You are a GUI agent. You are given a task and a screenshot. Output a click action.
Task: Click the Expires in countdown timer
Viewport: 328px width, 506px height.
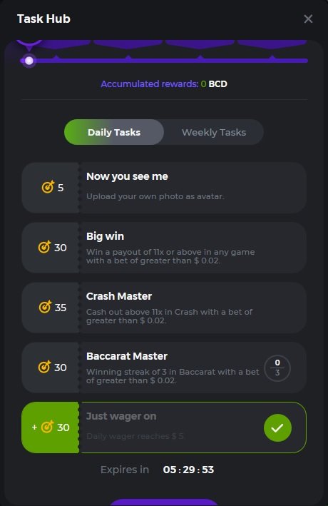[188, 470]
